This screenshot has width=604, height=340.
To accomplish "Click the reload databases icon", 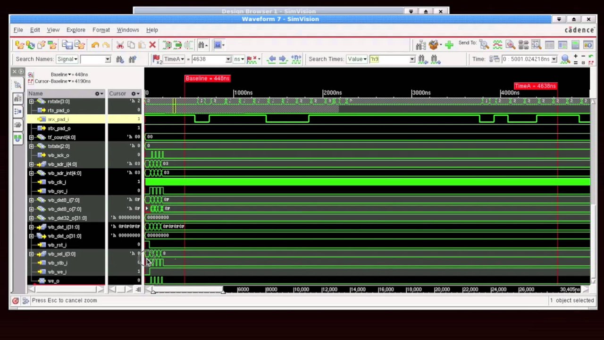I will pos(31,45).
